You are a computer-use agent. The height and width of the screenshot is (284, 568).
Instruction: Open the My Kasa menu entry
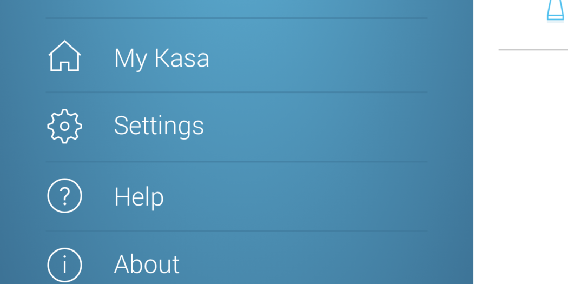pos(161,58)
